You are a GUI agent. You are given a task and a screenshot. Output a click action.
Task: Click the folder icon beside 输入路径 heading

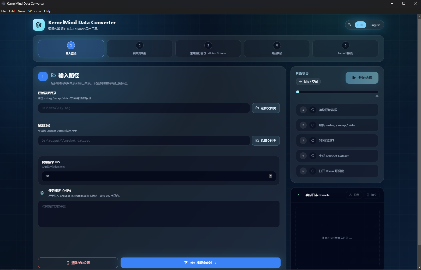54,75
